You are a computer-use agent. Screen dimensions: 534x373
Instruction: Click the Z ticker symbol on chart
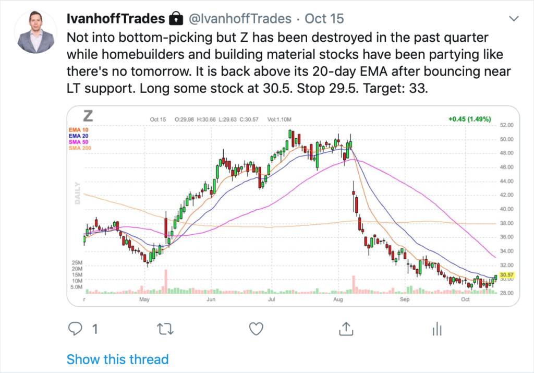point(88,116)
